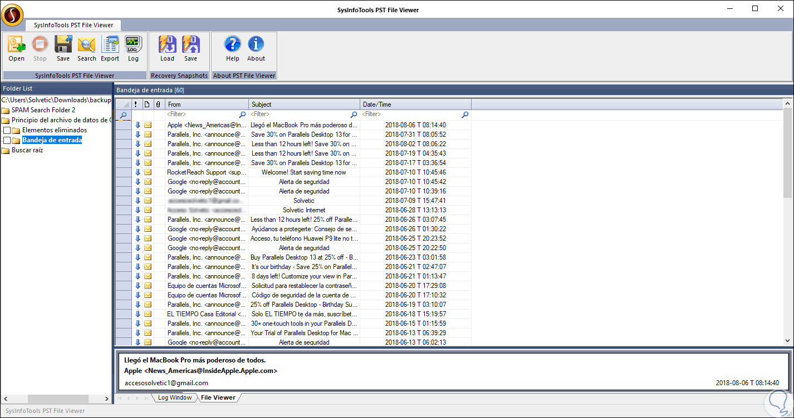Open the Log from the toolbar
This screenshot has width=794, height=418.
[133, 44]
